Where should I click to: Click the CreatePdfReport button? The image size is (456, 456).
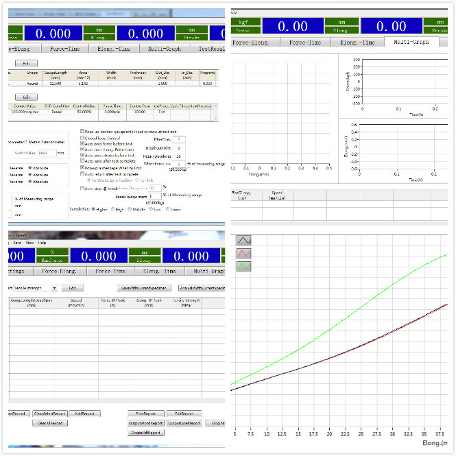pyautogui.click(x=145, y=433)
